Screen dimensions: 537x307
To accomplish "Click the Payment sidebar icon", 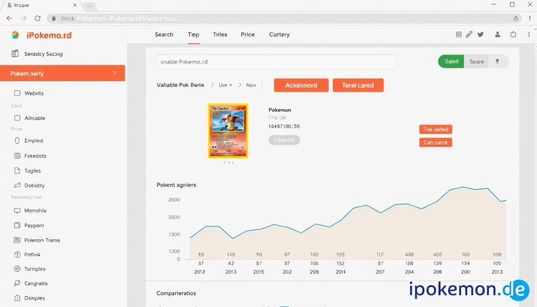I will pyautogui.click(x=17, y=225).
